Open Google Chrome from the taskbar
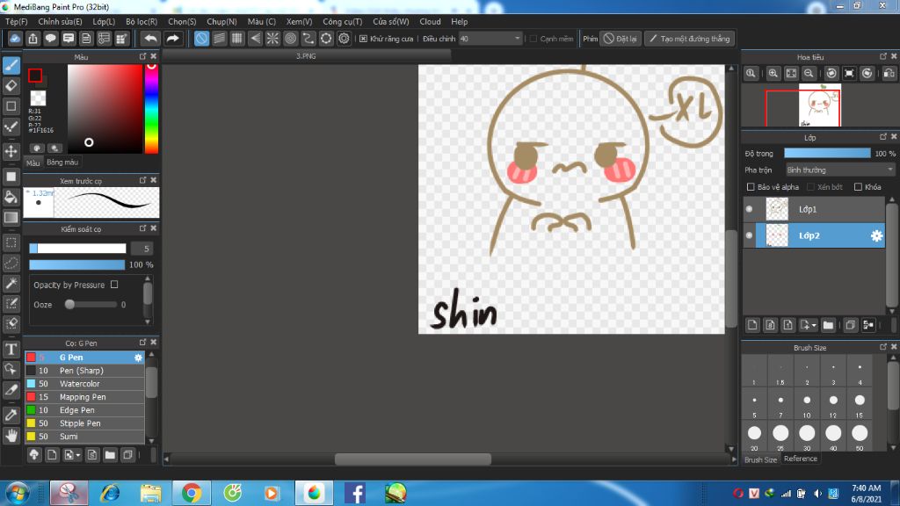 pos(192,494)
